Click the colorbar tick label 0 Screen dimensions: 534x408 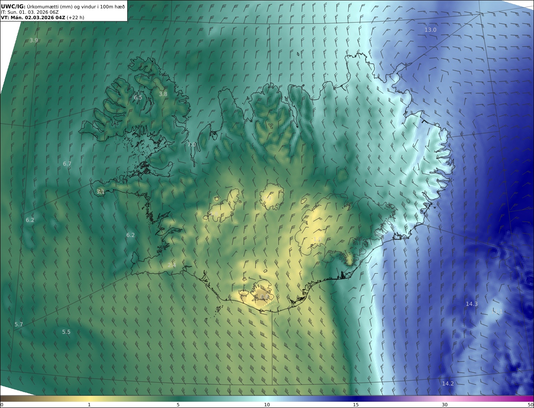2,405
